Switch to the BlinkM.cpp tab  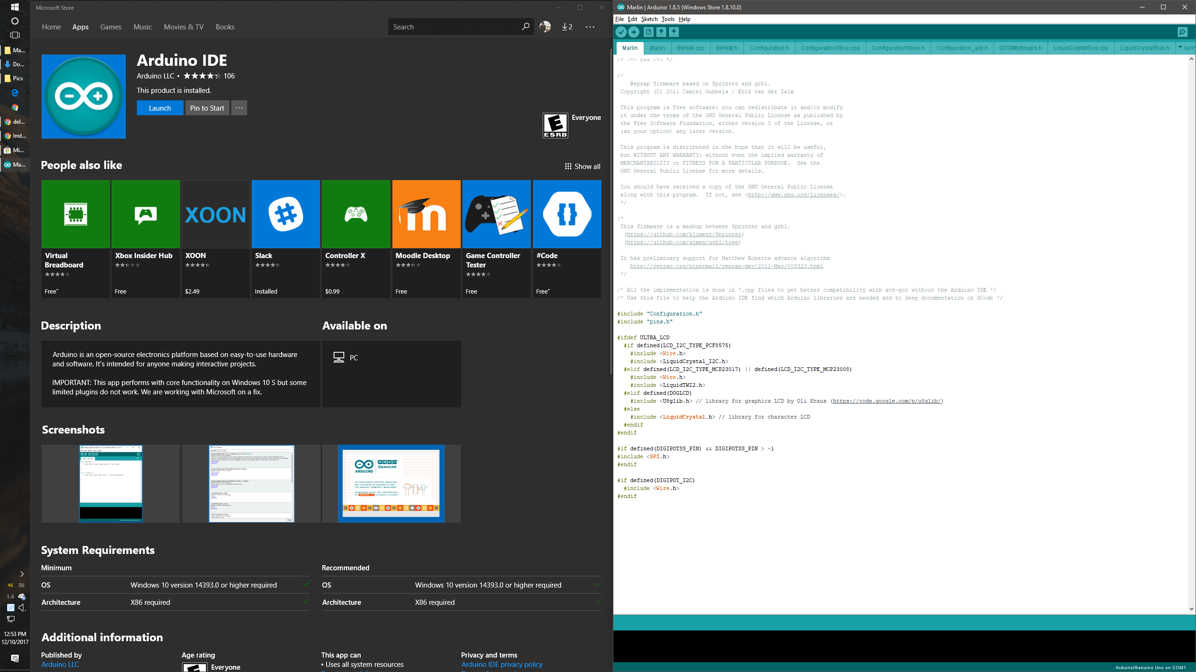[691, 48]
